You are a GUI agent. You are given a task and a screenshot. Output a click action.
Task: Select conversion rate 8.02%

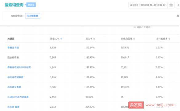(159, 77)
